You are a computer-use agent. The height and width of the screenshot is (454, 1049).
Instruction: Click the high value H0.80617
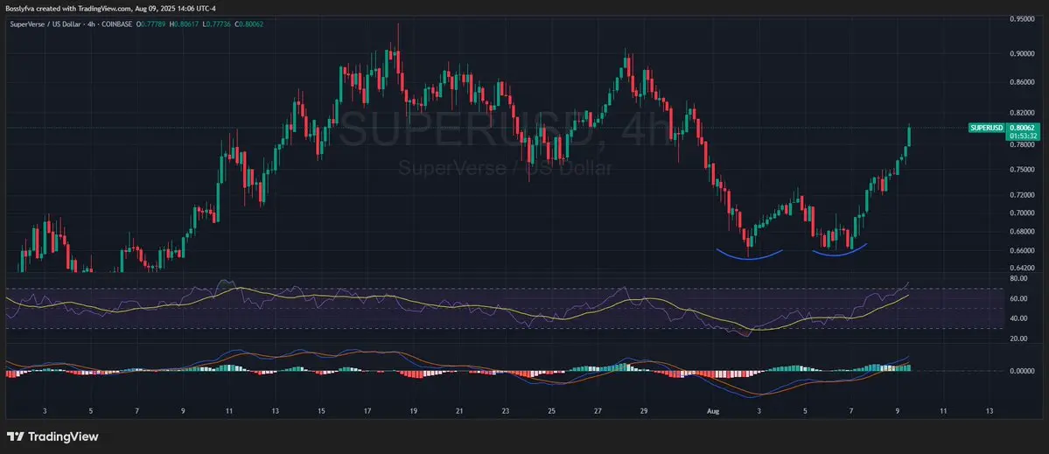[185, 24]
